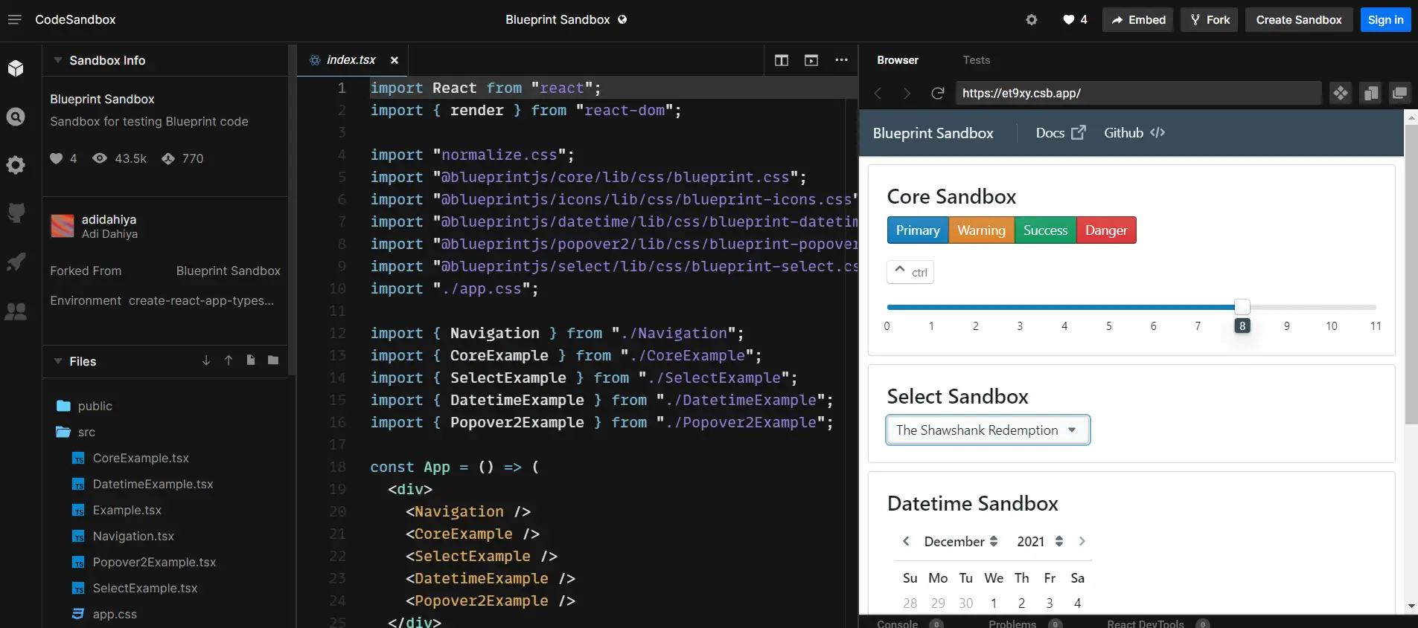Image resolution: width=1418 pixels, height=628 pixels.
Task: Like the sandbox with the heart counter
Action: pyautogui.click(x=1075, y=19)
